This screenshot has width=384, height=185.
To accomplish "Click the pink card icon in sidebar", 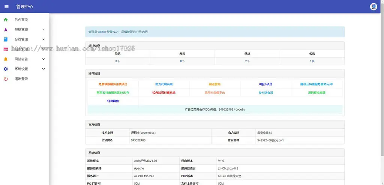I will pos(6,49).
